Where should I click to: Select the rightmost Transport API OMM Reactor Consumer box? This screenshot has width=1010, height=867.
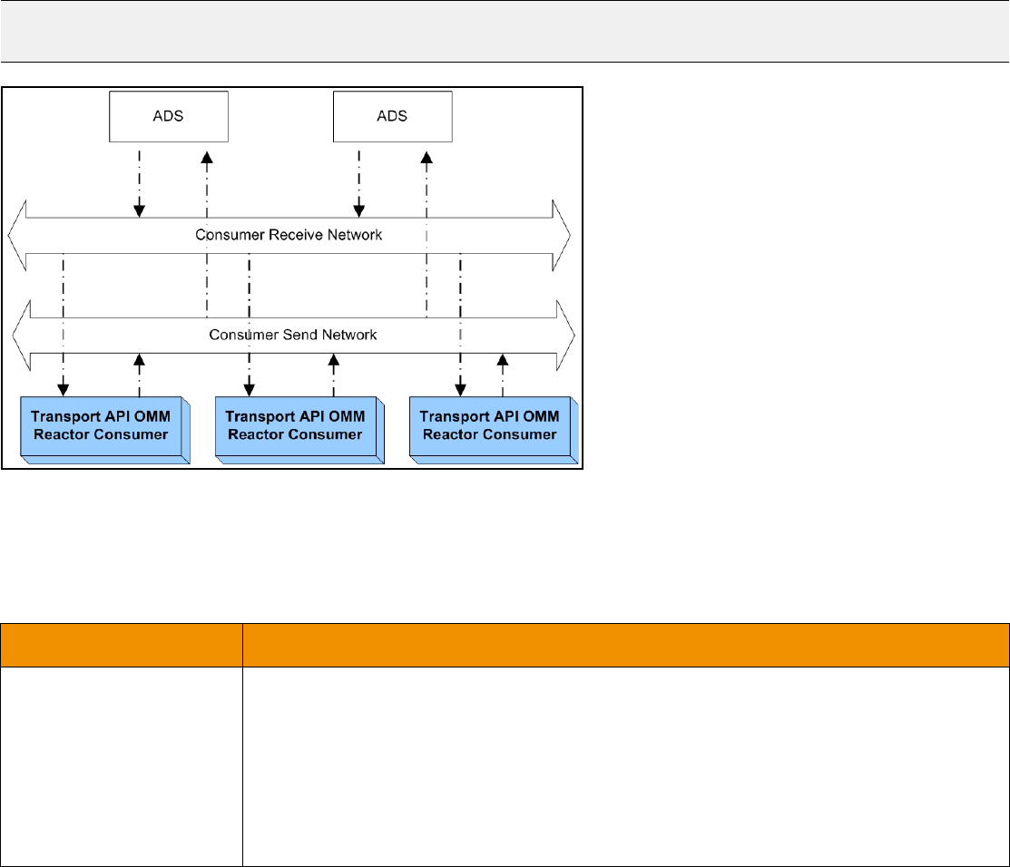coord(494,430)
